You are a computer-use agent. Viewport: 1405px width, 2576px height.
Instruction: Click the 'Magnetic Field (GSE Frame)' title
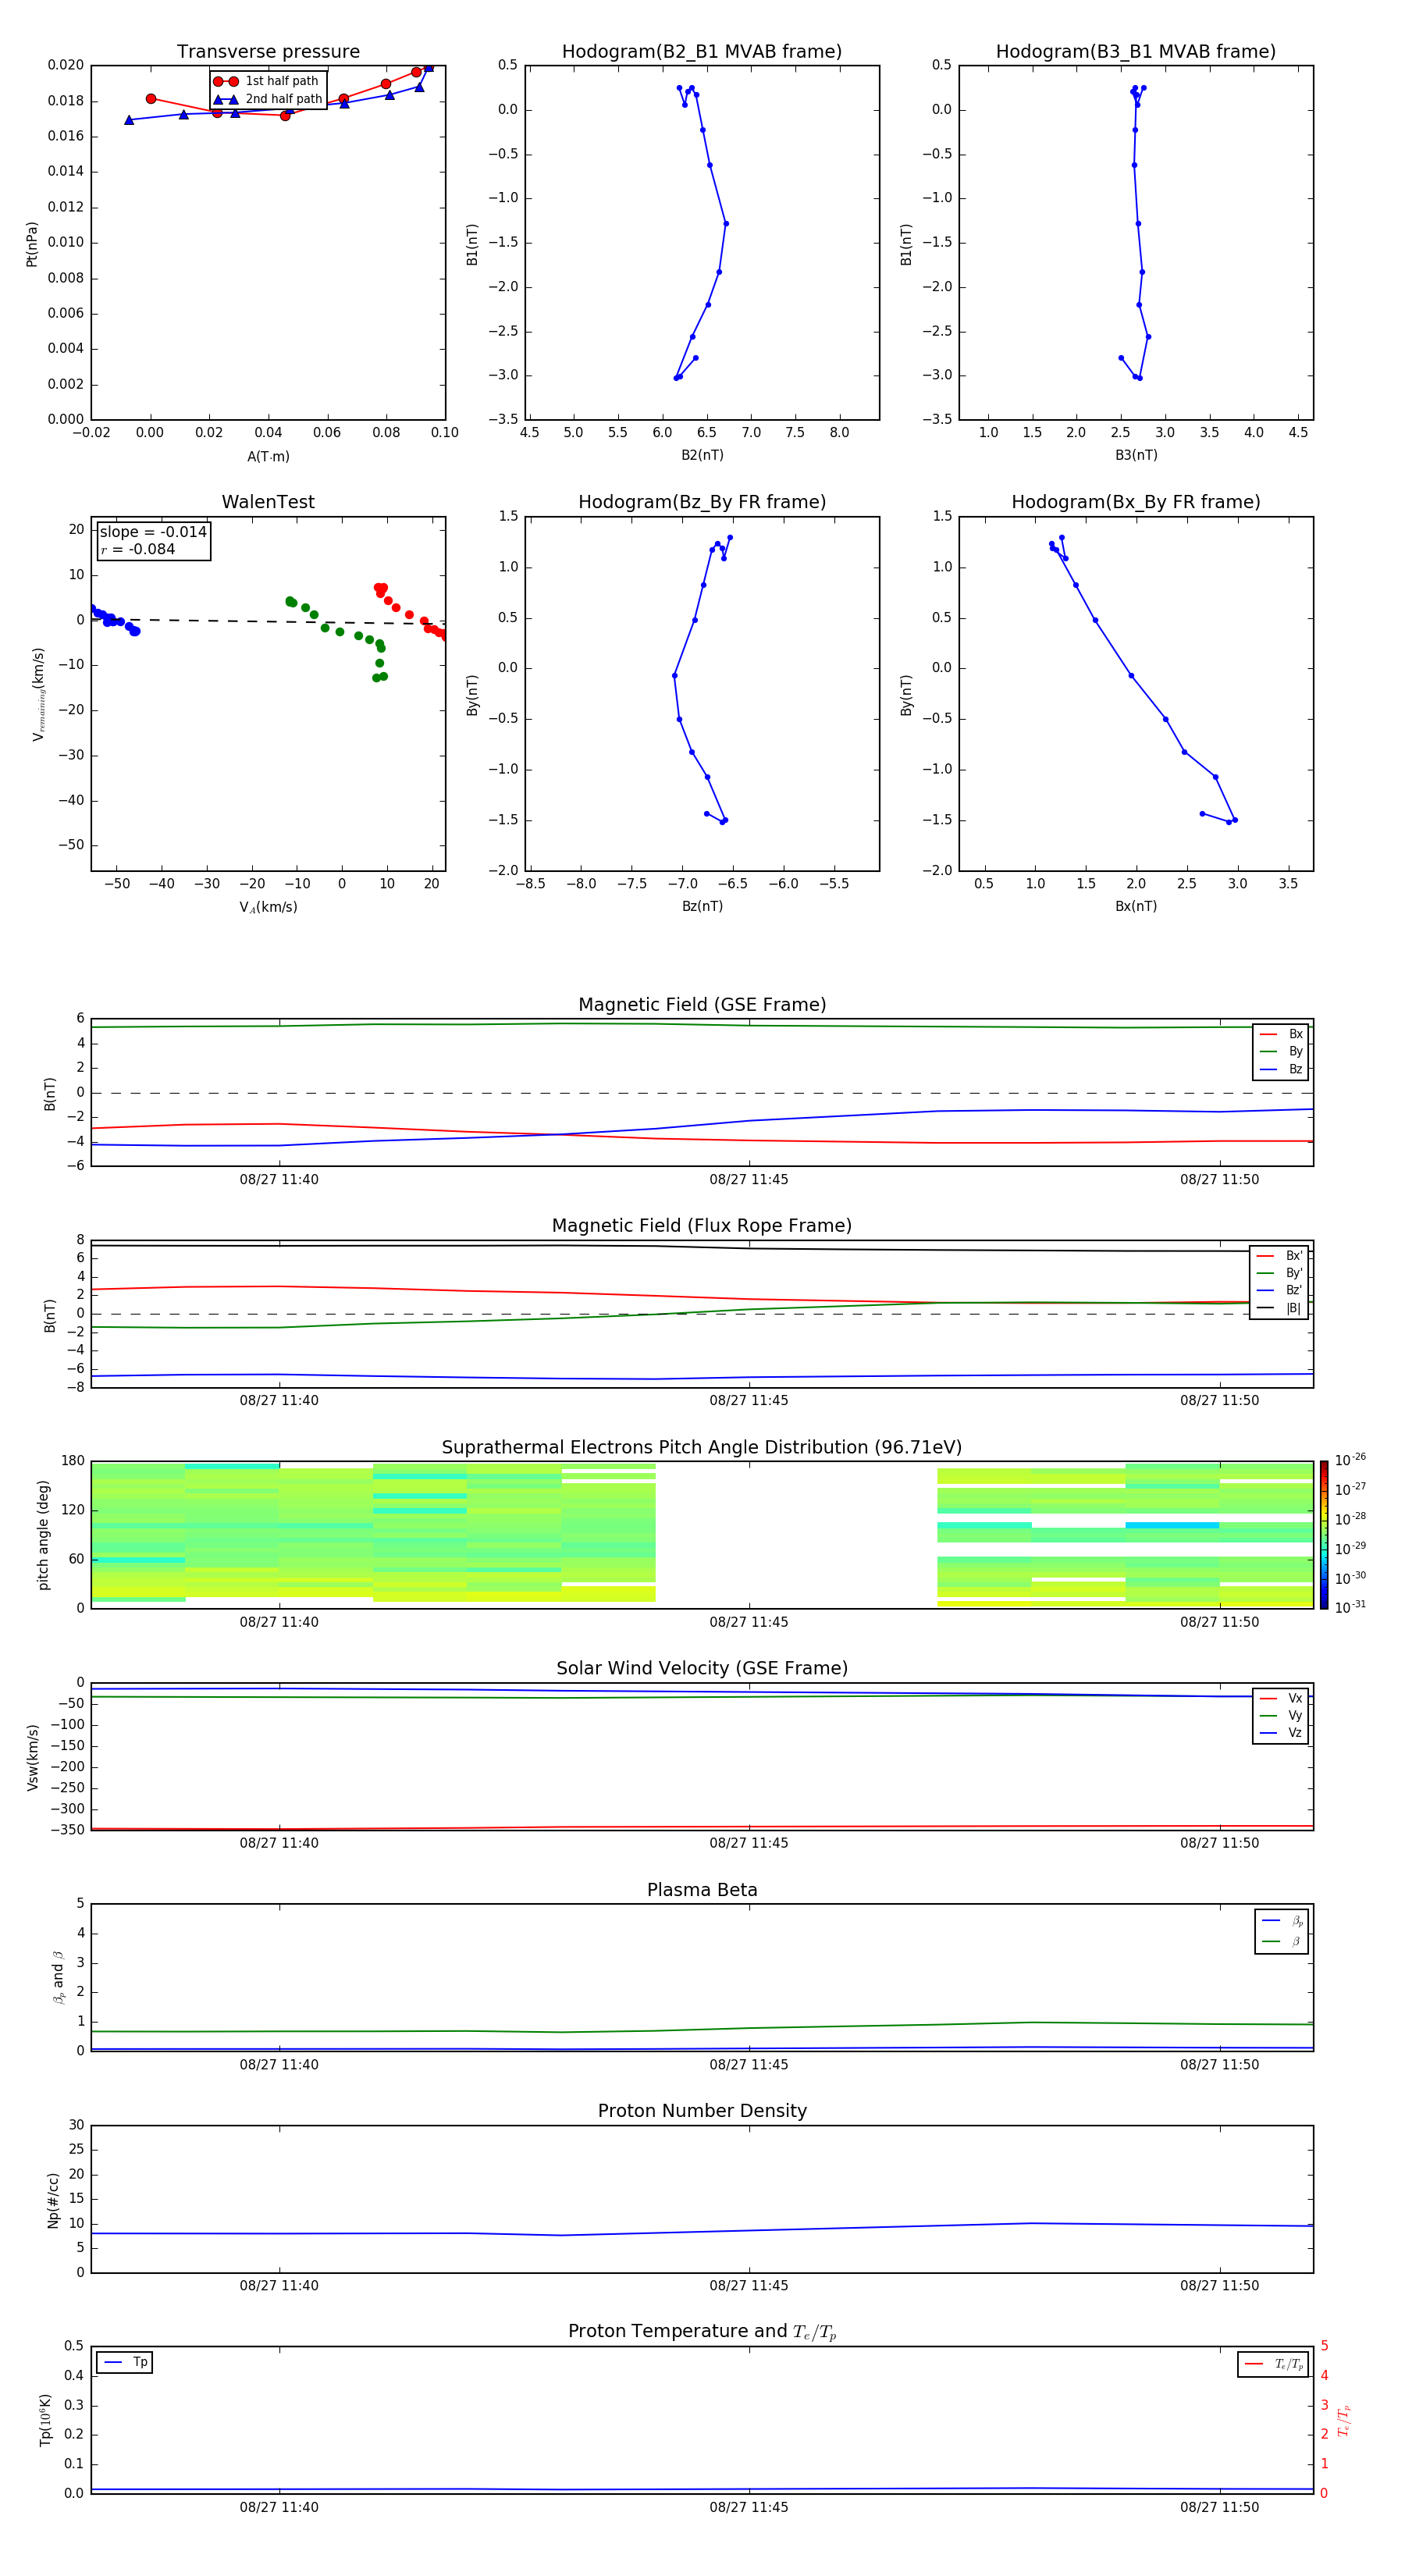pyautogui.click(x=702, y=1005)
